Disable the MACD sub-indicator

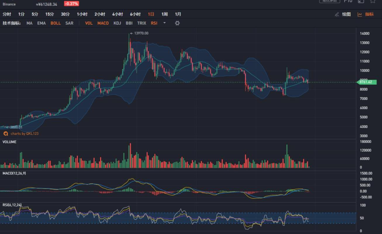[x=103, y=23]
